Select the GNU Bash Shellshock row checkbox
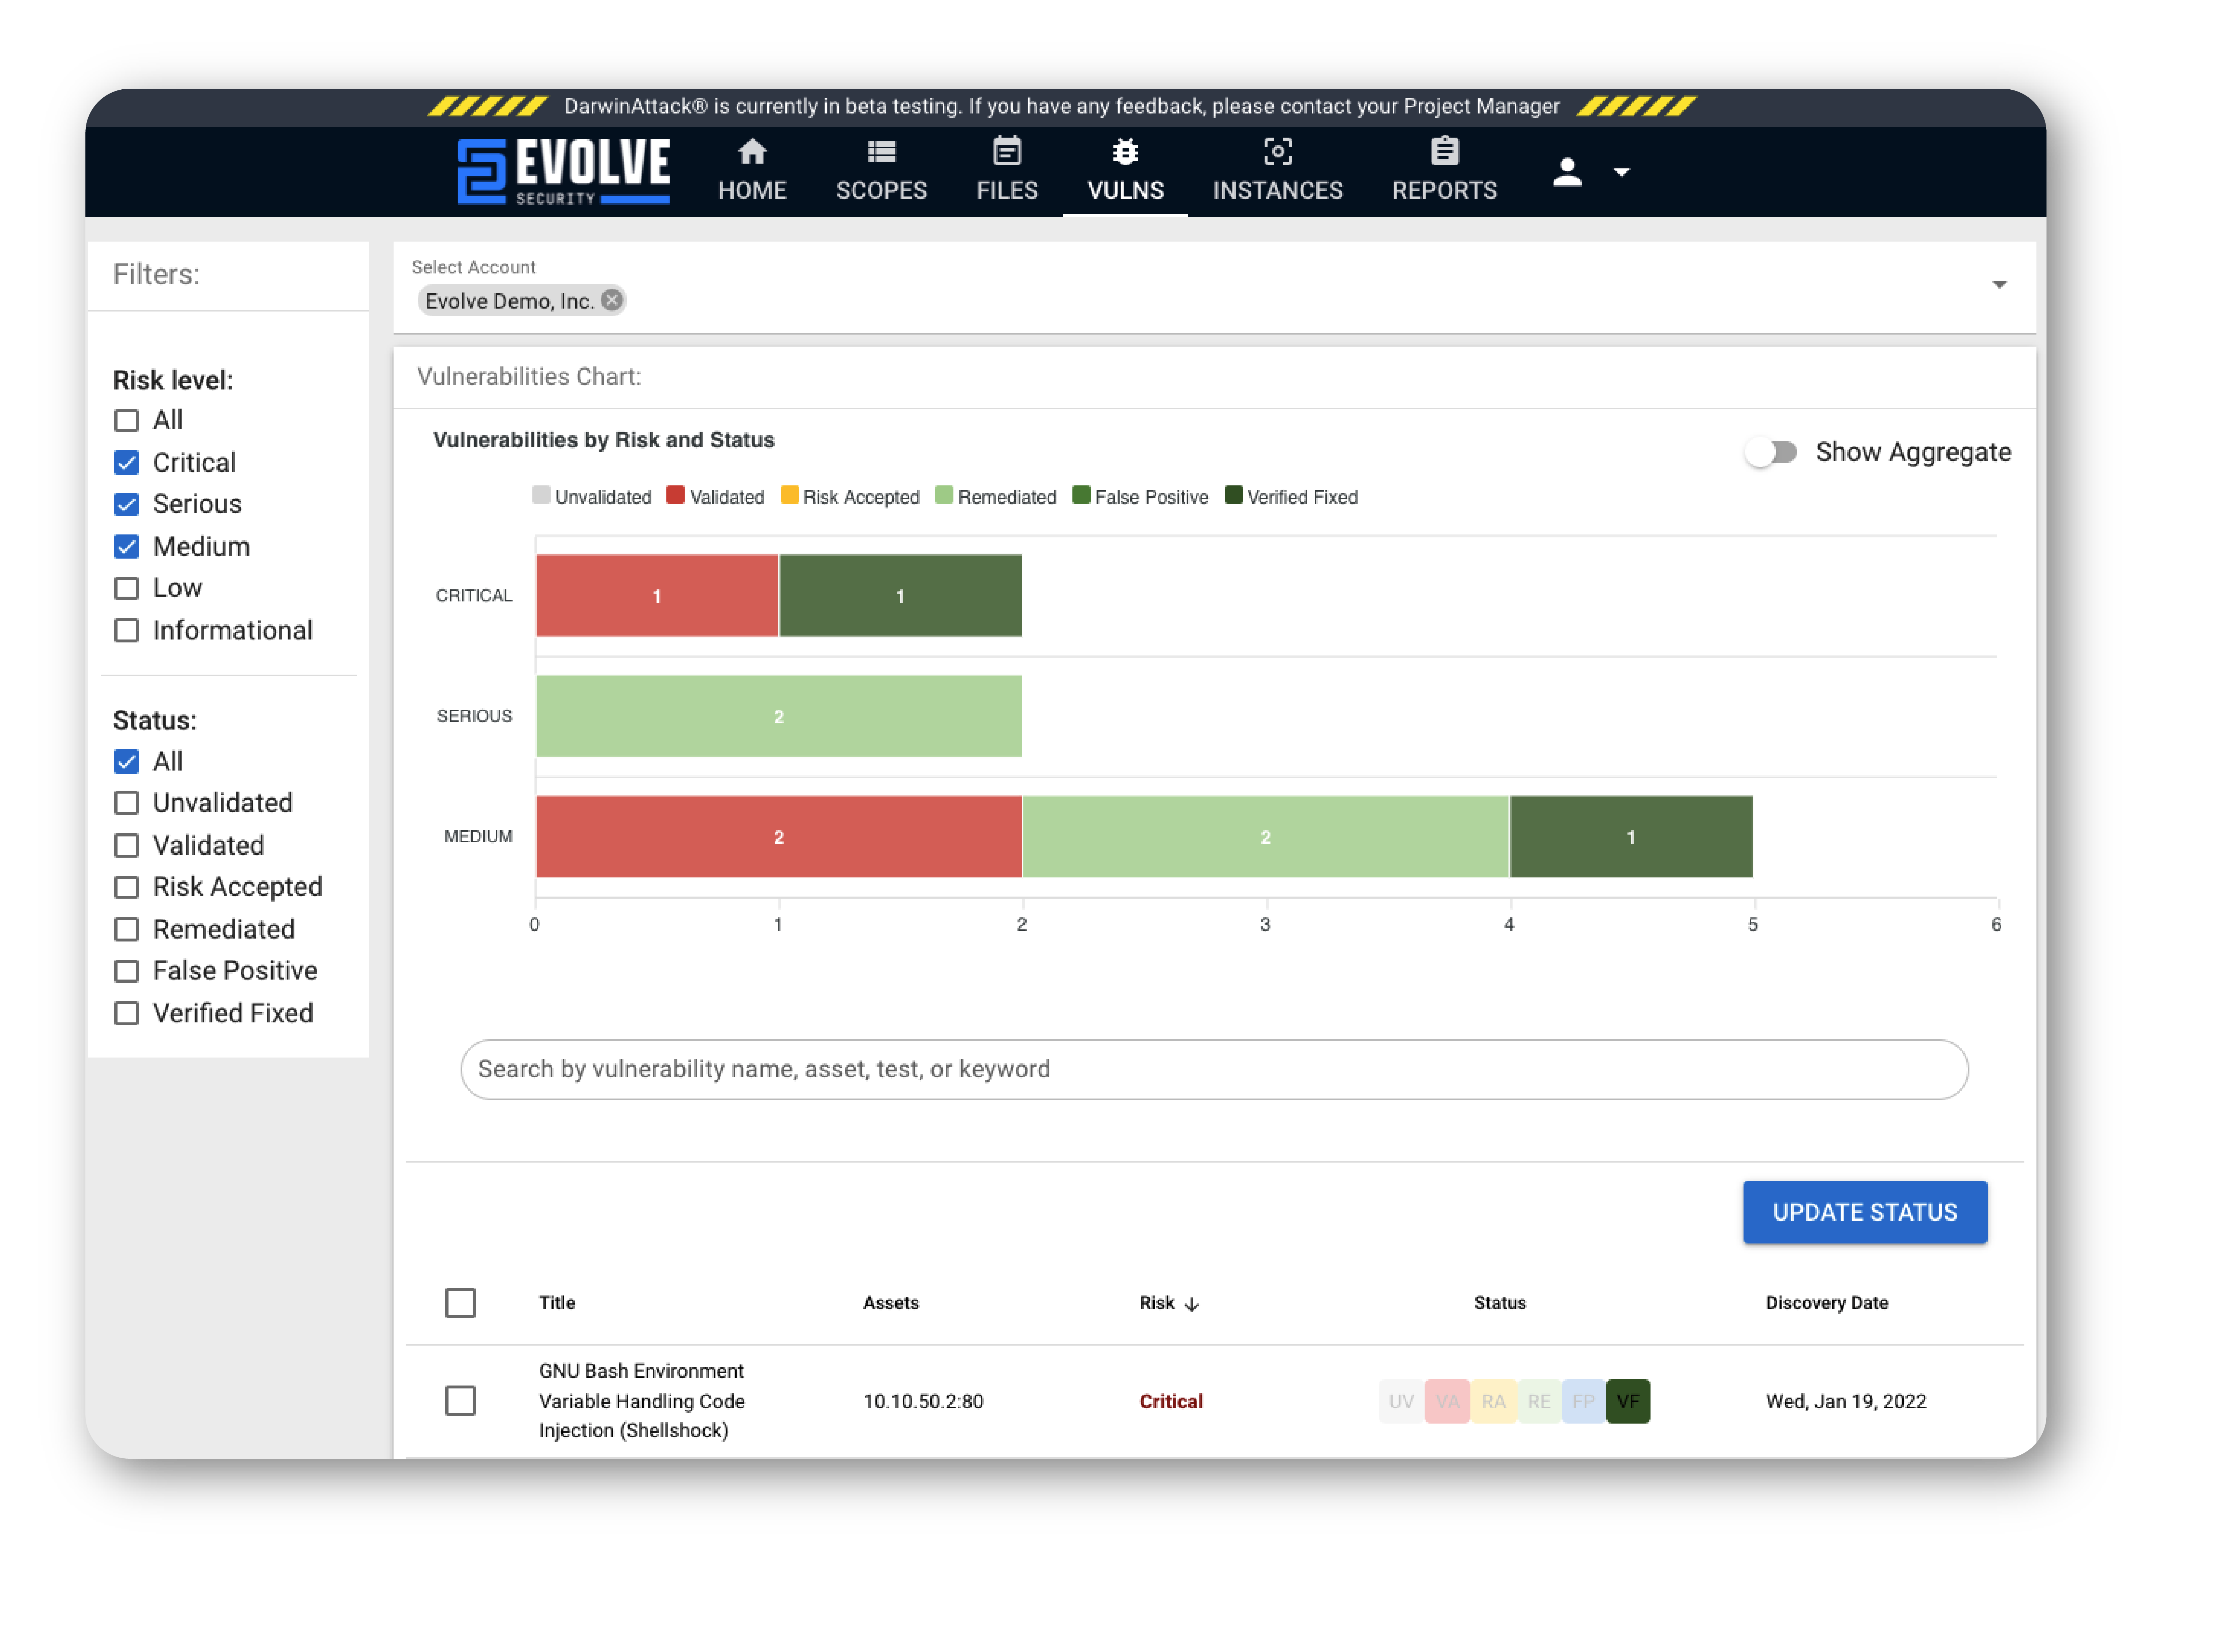 (x=460, y=1400)
